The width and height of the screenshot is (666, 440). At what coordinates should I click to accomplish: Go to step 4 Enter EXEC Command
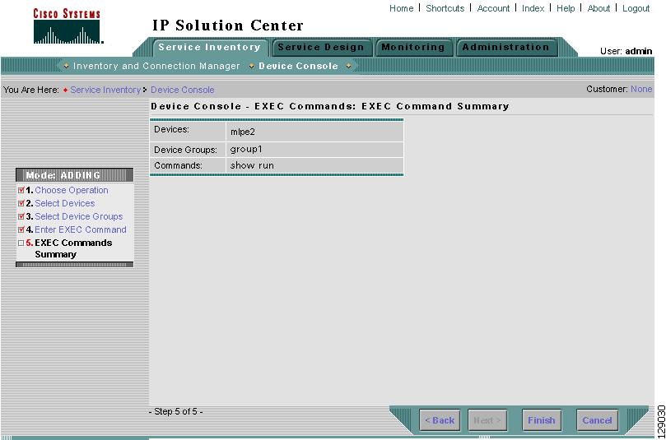point(81,229)
